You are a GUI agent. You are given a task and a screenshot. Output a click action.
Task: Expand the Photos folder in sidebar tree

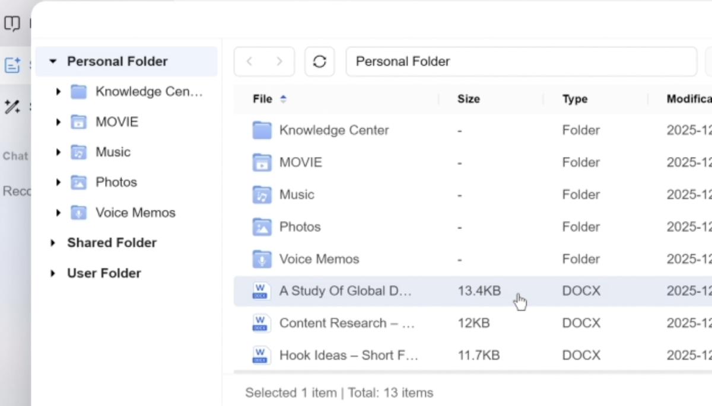coord(58,182)
